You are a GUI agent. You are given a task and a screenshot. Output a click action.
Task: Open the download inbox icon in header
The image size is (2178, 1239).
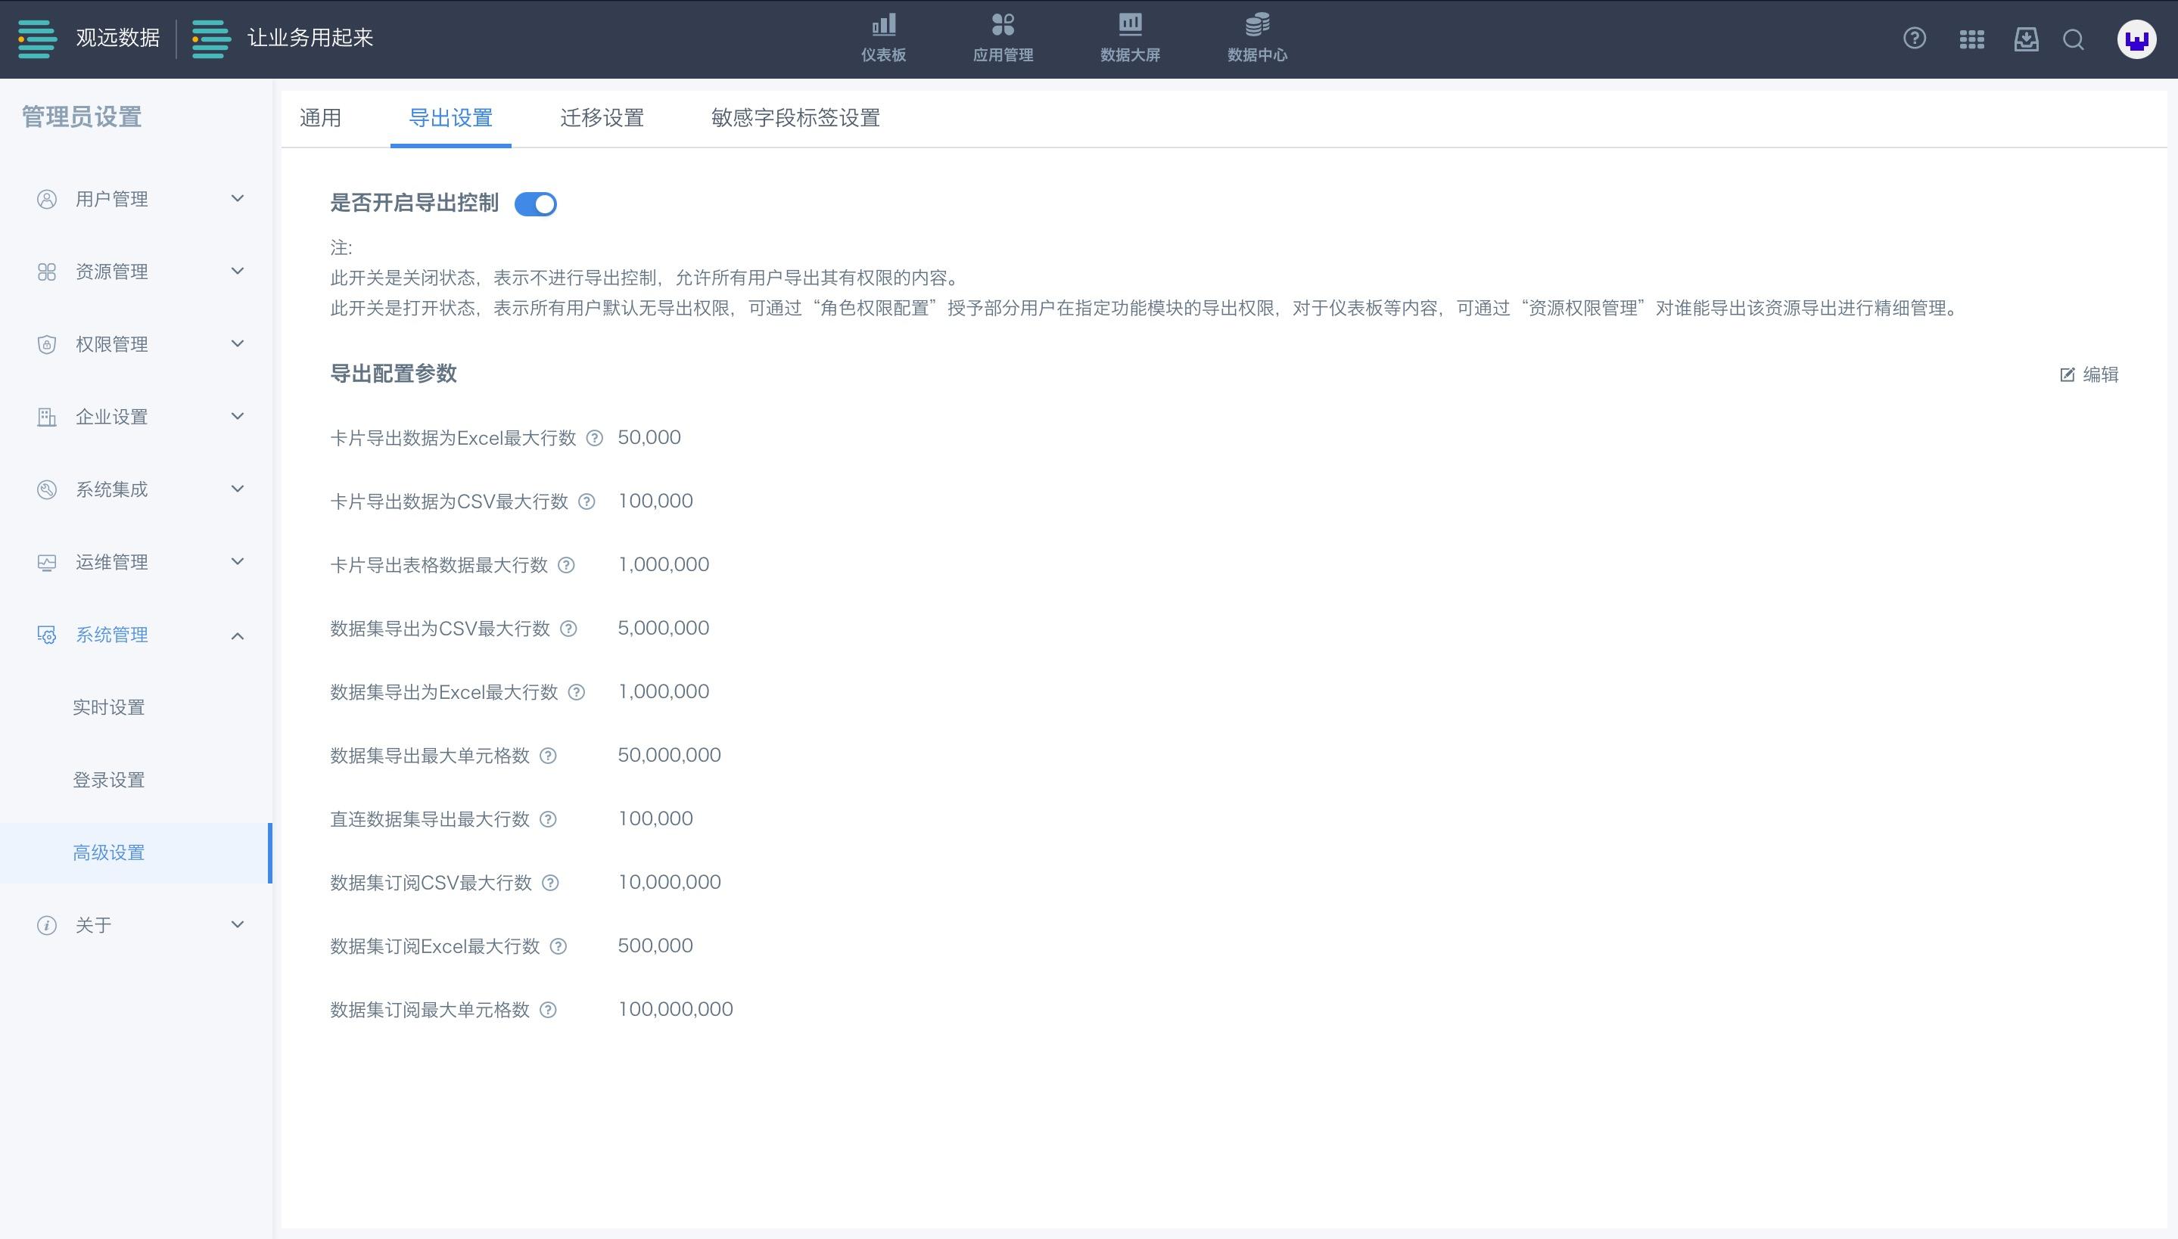point(2026,39)
